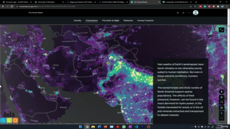Open Windows Start menu
230x129 pixels.
pos(80,126)
